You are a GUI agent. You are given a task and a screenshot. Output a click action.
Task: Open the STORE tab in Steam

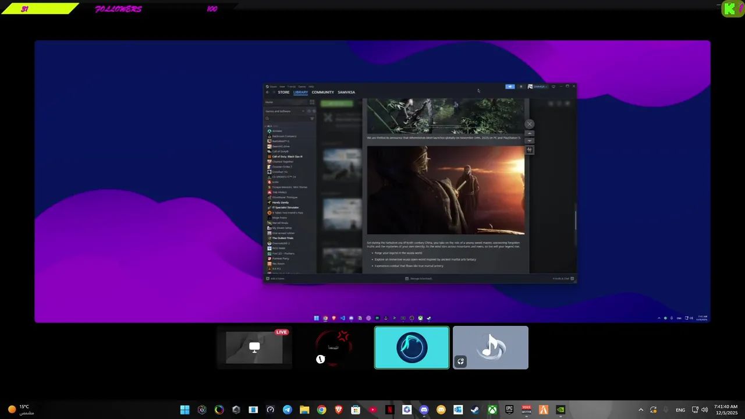click(283, 92)
